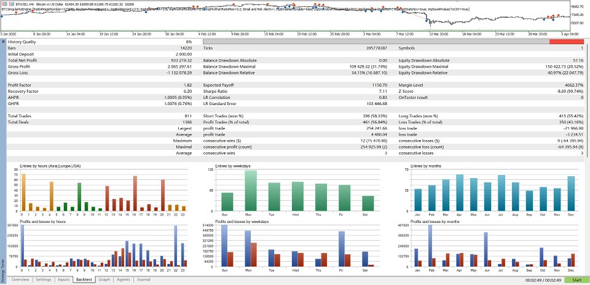590x285 pixels.
Task: Click Gross Profit value 2 065 297.61
Action: coord(179,66)
